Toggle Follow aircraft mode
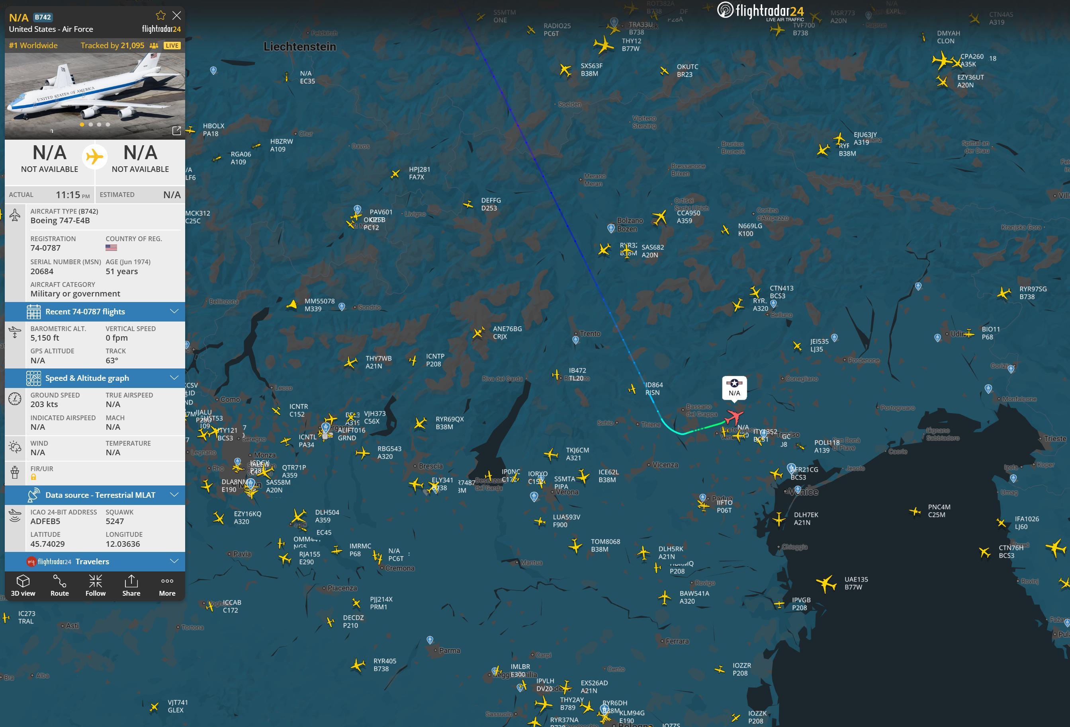Image resolution: width=1070 pixels, height=727 pixels. pyautogui.click(x=95, y=585)
